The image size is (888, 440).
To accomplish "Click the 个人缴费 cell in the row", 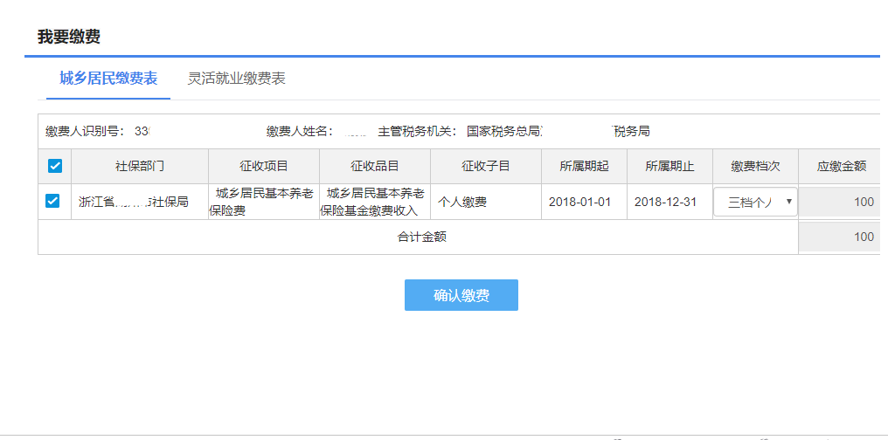I will pos(462,203).
